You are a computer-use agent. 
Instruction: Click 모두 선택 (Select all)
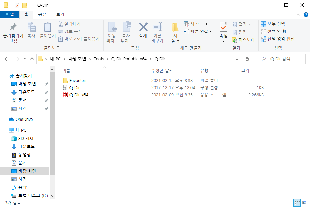(x=273, y=24)
